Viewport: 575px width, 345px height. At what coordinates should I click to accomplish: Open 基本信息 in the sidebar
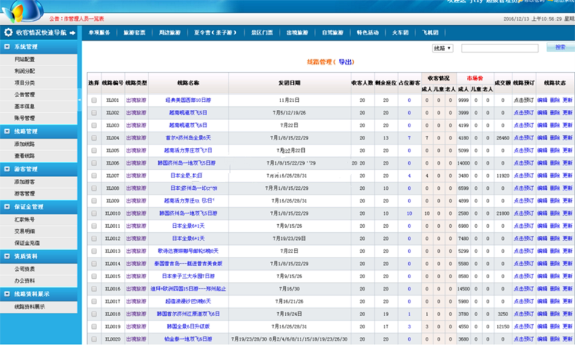point(25,106)
